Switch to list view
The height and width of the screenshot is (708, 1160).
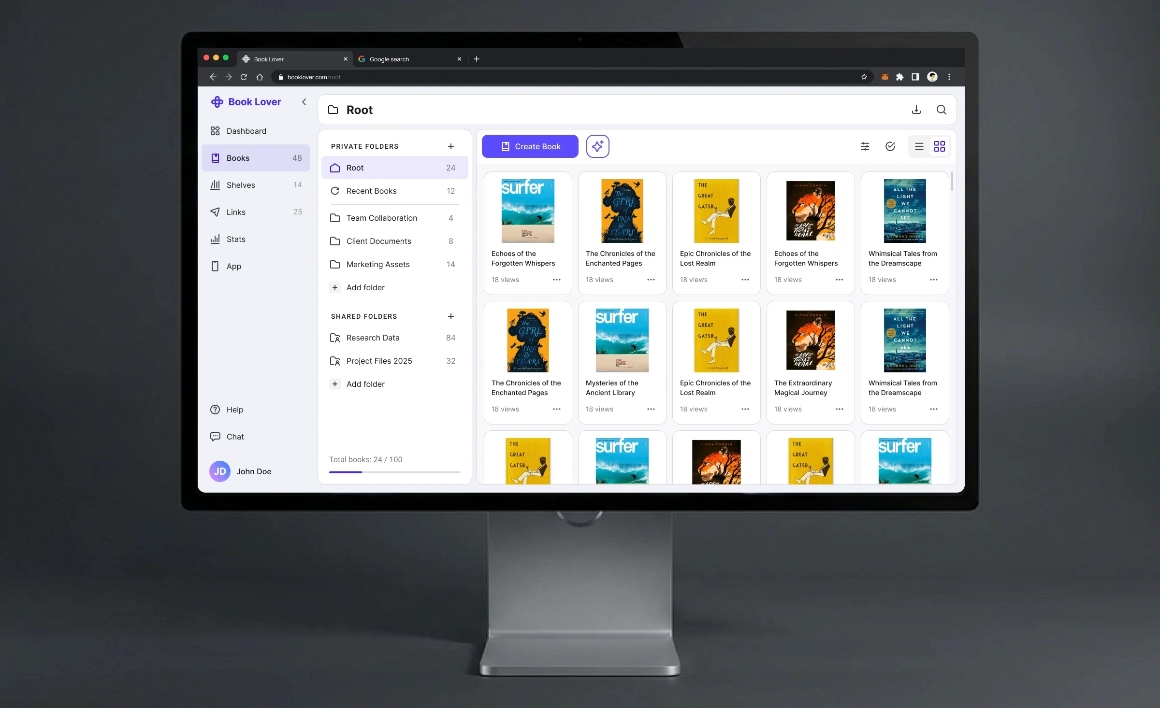919,146
